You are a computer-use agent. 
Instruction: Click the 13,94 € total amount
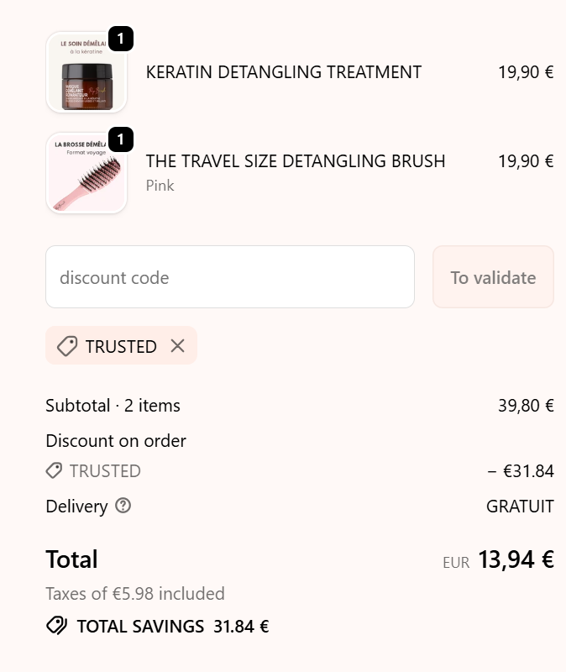(516, 559)
